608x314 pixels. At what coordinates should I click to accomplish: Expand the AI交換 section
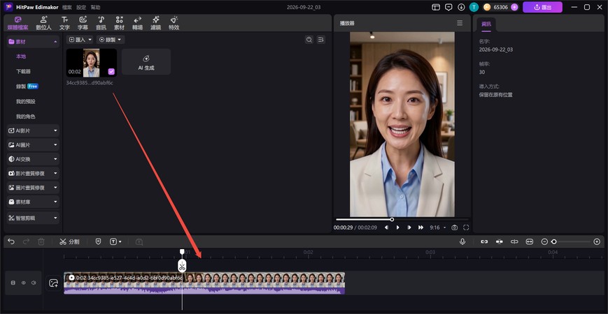pyautogui.click(x=33, y=159)
